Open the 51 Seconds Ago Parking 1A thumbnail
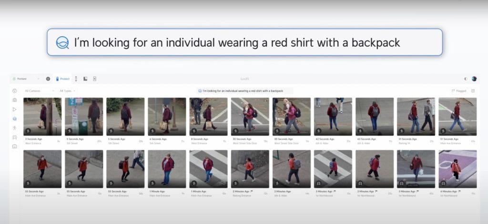Screen dimensions: 488x224 click(x=416, y=117)
